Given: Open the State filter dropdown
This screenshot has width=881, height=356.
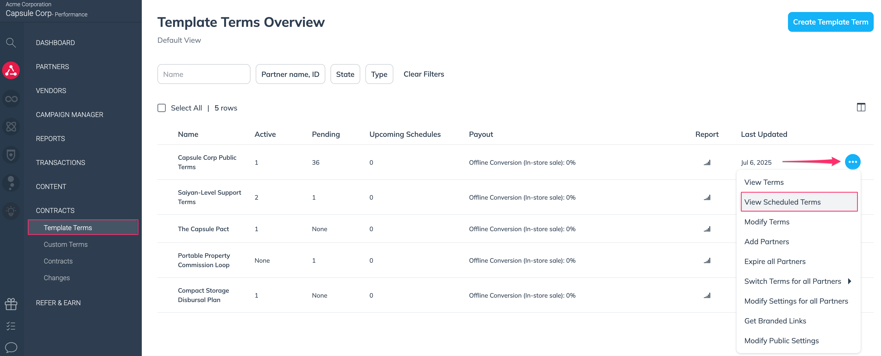Looking at the screenshot, I should pyautogui.click(x=345, y=74).
